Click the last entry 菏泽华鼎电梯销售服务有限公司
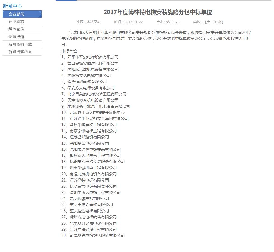This screenshot has width=274, height=252. point(97,235)
